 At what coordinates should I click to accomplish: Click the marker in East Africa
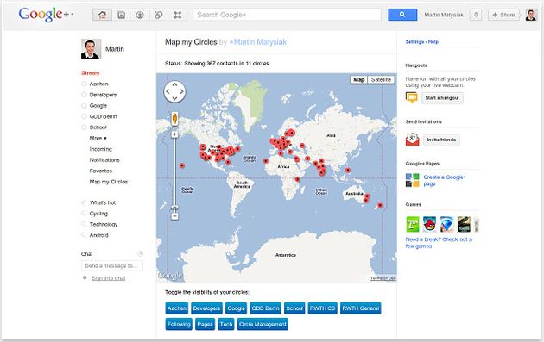tap(297, 179)
